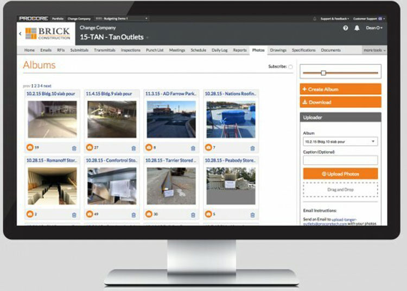
Task: Open the Emails tab
Action: [x=46, y=50]
